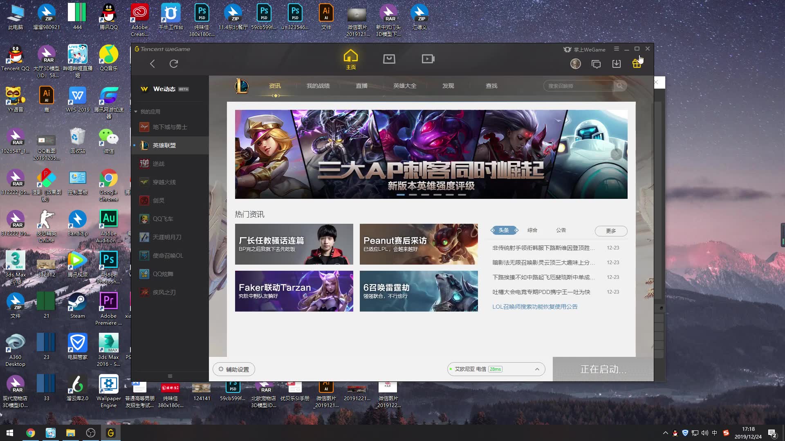Open the Faker联动Tarzan news card

point(294,291)
